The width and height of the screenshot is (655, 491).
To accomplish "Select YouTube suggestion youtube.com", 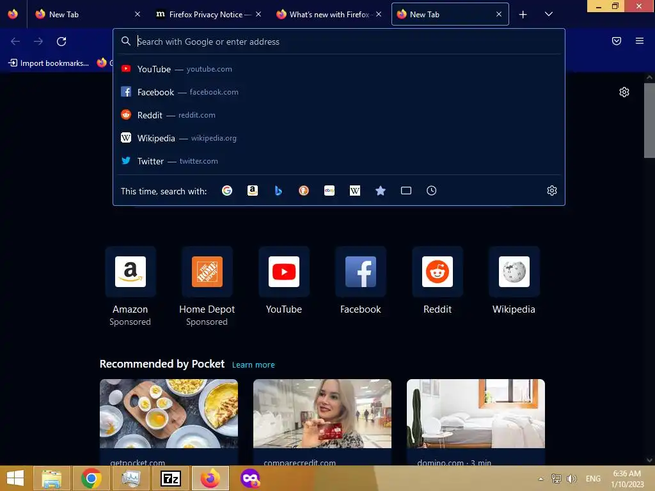I will pyautogui.click(x=339, y=69).
